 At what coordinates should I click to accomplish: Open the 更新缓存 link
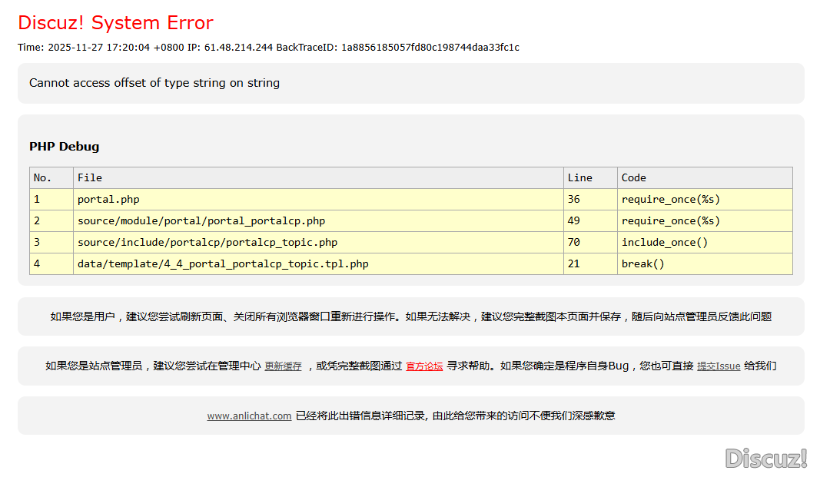point(283,366)
